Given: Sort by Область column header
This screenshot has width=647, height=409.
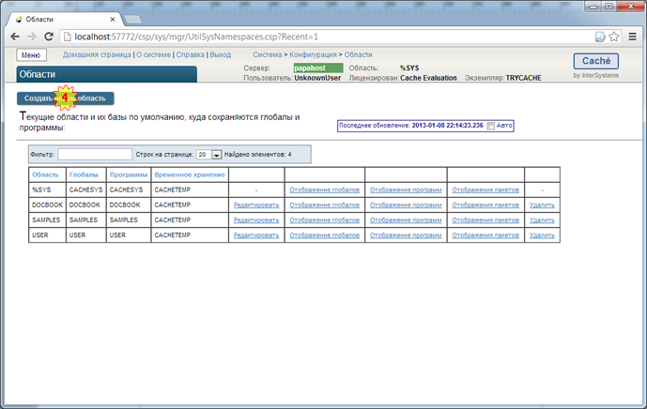Looking at the screenshot, I should [x=45, y=174].
